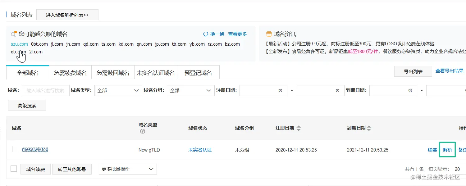Click the 2020-12-11 20:53:25 registration date
The image size is (466, 186).
coord(296,150)
